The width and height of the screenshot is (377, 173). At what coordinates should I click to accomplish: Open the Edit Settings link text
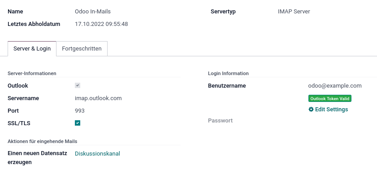coord(331,110)
